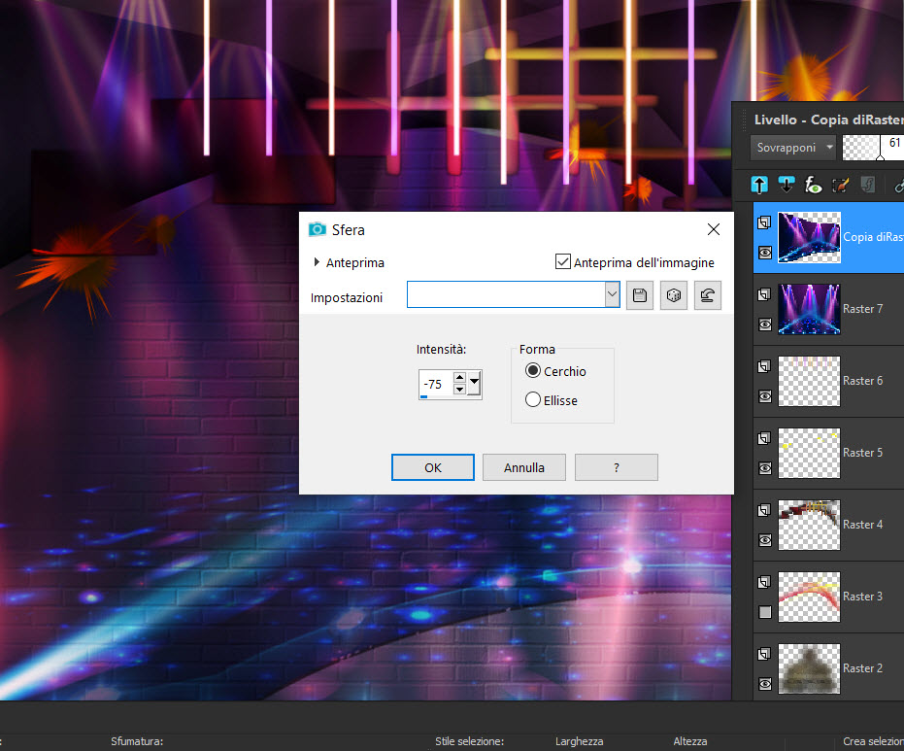Image resolution: width=904 pixels, height=751 pixels.
Task: Select the Raster 5 layer thumbnail
Action: point(809,453)
